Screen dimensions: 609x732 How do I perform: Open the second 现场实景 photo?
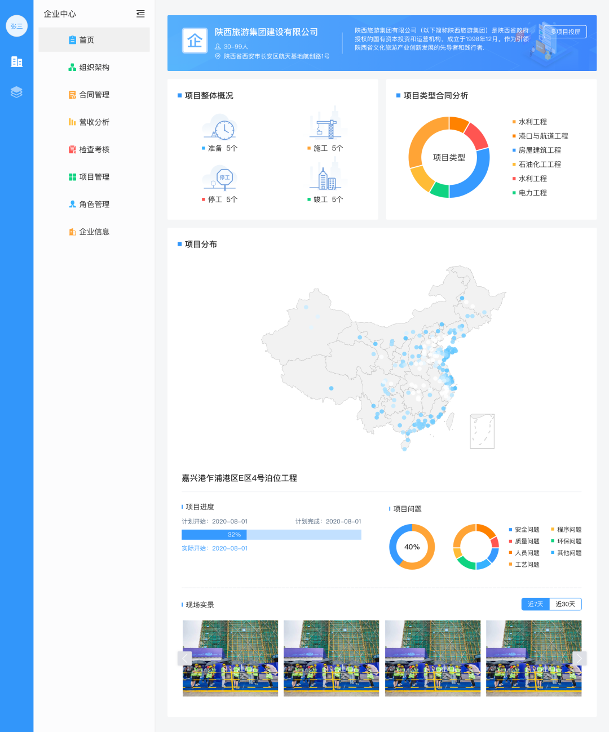click(331, 658)
